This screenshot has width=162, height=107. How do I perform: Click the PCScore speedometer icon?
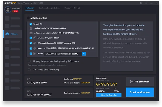[x=7, y=34]
